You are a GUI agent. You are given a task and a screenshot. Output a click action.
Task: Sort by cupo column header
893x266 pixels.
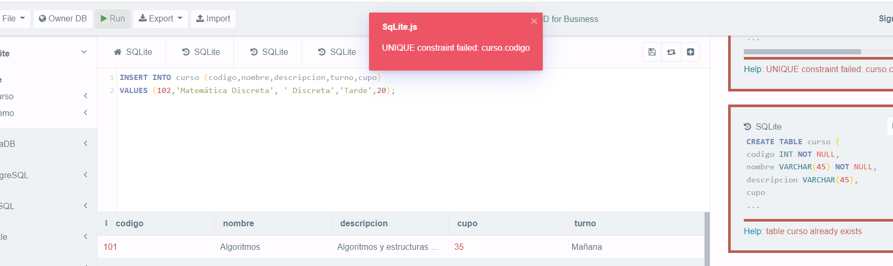pos(467,223)
